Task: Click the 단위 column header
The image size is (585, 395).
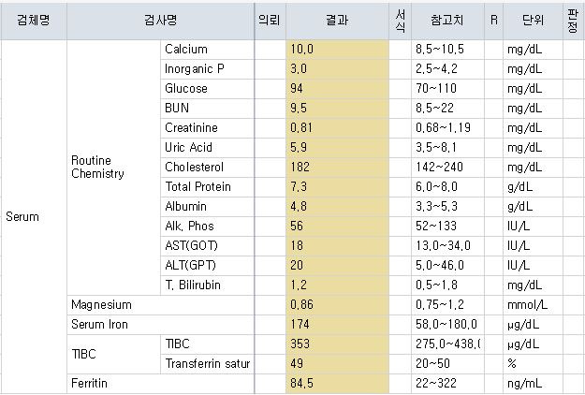Action: point(532,20)
